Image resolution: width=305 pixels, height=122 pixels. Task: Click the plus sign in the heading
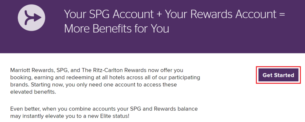click(159, 15)
